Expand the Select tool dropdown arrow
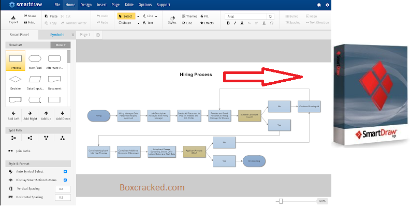The height and width of the screenshot is (208, 410). [138, 17]
